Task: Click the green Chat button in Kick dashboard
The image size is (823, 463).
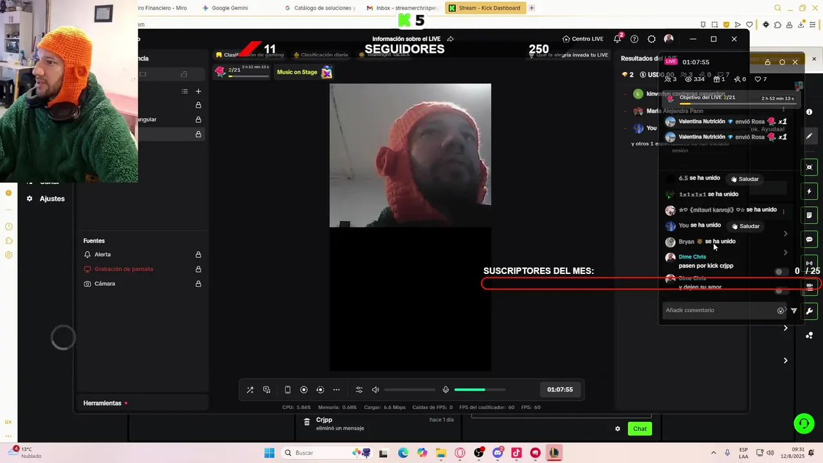Action: [x=640, y=429]
